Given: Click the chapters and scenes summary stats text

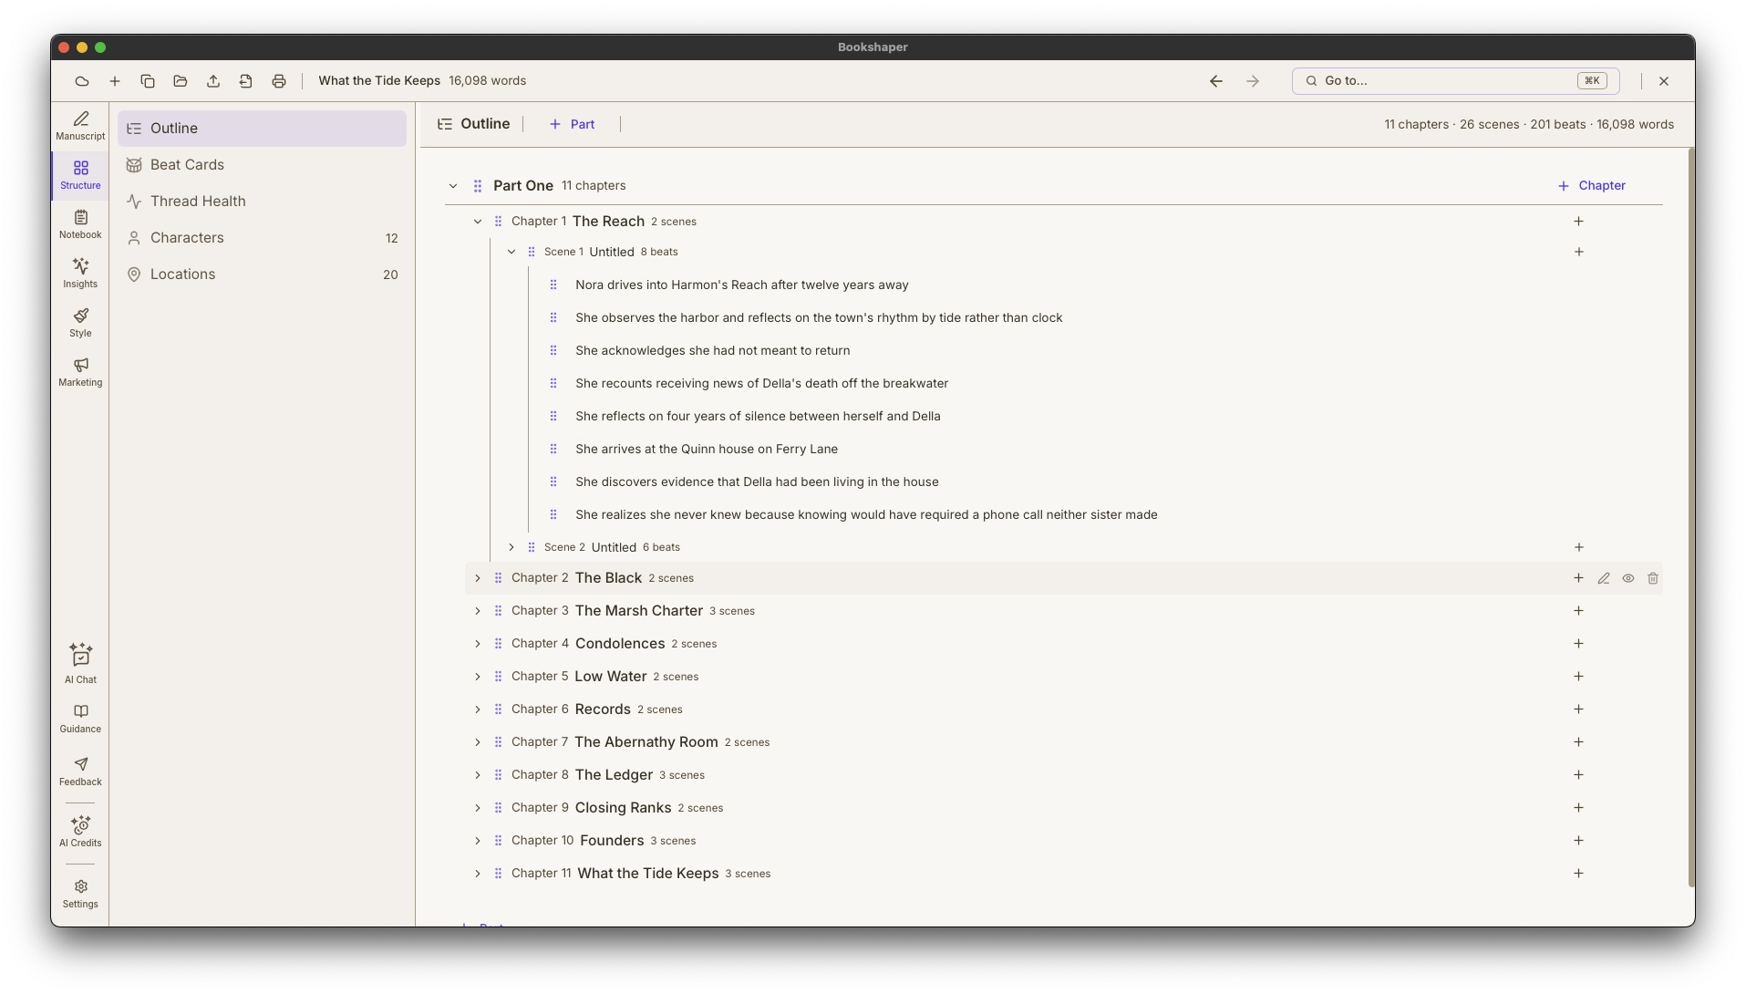Looking at the screenshot, I should [1528, 125].
